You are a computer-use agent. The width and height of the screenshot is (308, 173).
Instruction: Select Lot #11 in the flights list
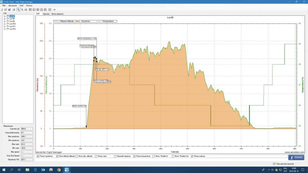13,26
